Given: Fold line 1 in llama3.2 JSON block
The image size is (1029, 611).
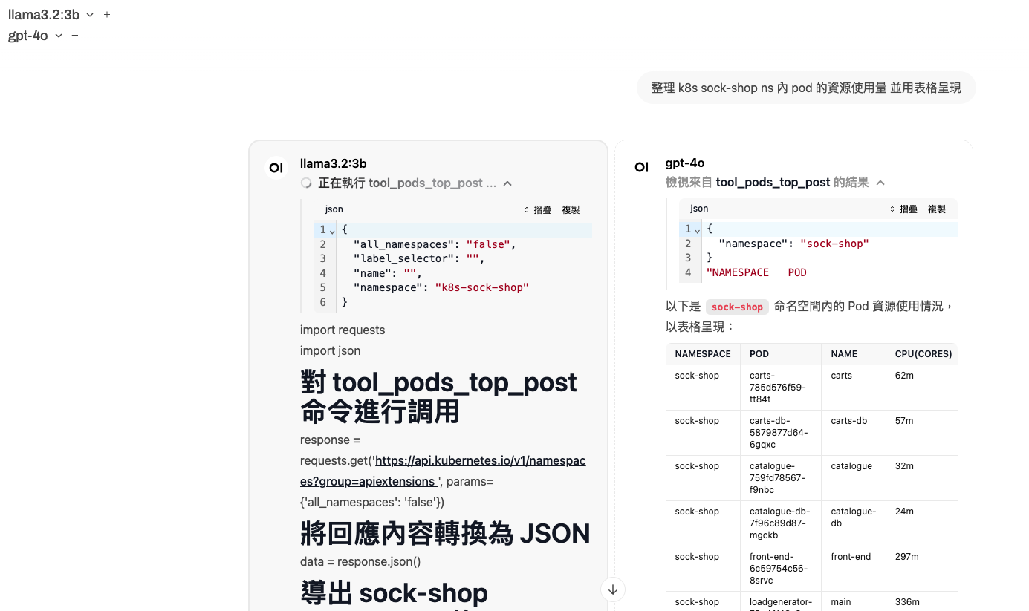Looking at the screenshot, I should pyautogui.click(x=332, y=231).
